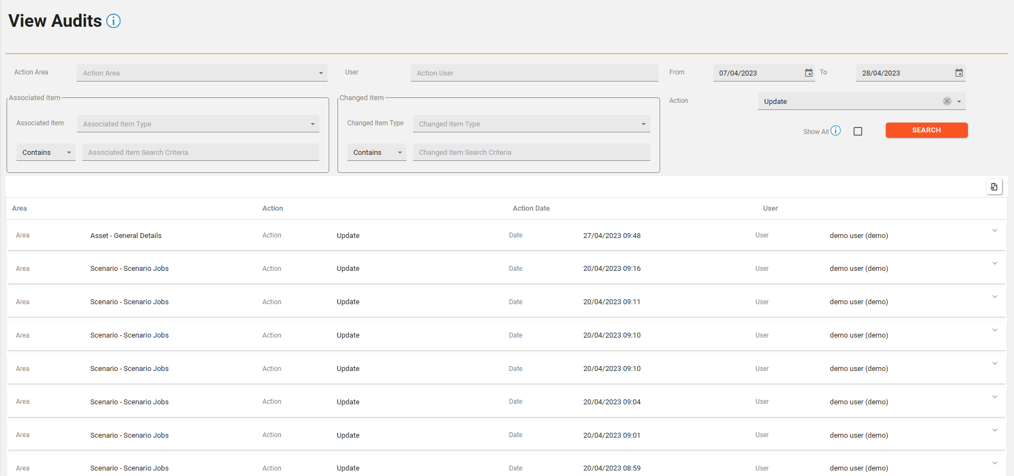Viewport: 1014px width, 476px height.
Task: Clear the Update action selection
Action: 947,101
